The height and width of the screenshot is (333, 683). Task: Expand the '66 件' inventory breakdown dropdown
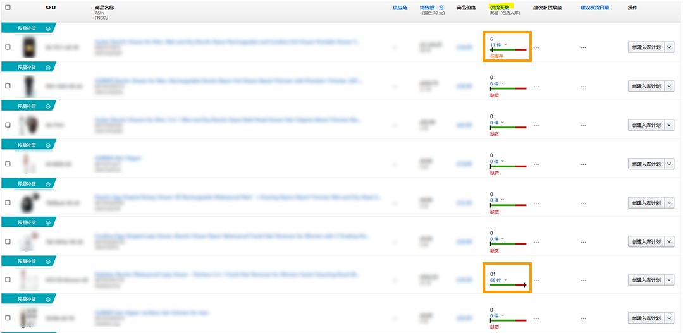(505, 279)
